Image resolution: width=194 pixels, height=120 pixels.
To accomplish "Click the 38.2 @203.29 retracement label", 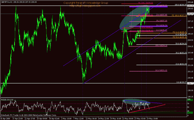I will [x=181, y=53].
